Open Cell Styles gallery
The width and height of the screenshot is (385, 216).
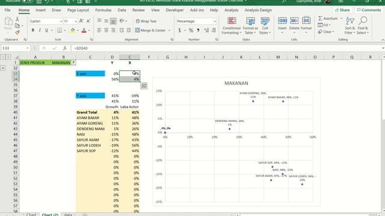265,26
